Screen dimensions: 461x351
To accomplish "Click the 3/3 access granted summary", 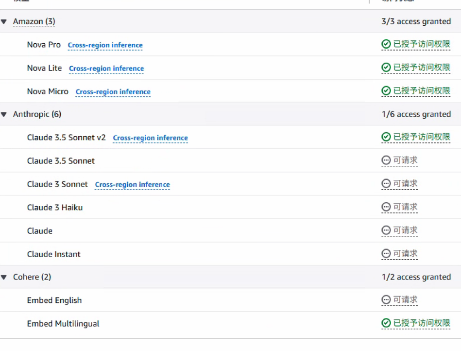I will coord(416,21).
